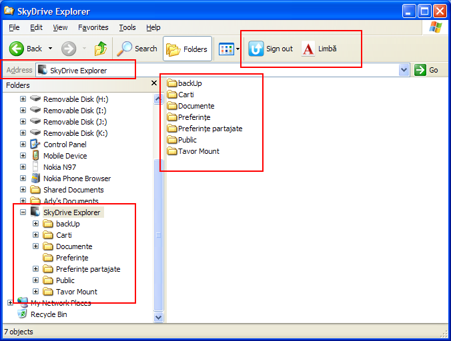Select Recycle Bin in folder tree
The height and width of the screenshot is (341, 451).
click(x=49, y=314)
